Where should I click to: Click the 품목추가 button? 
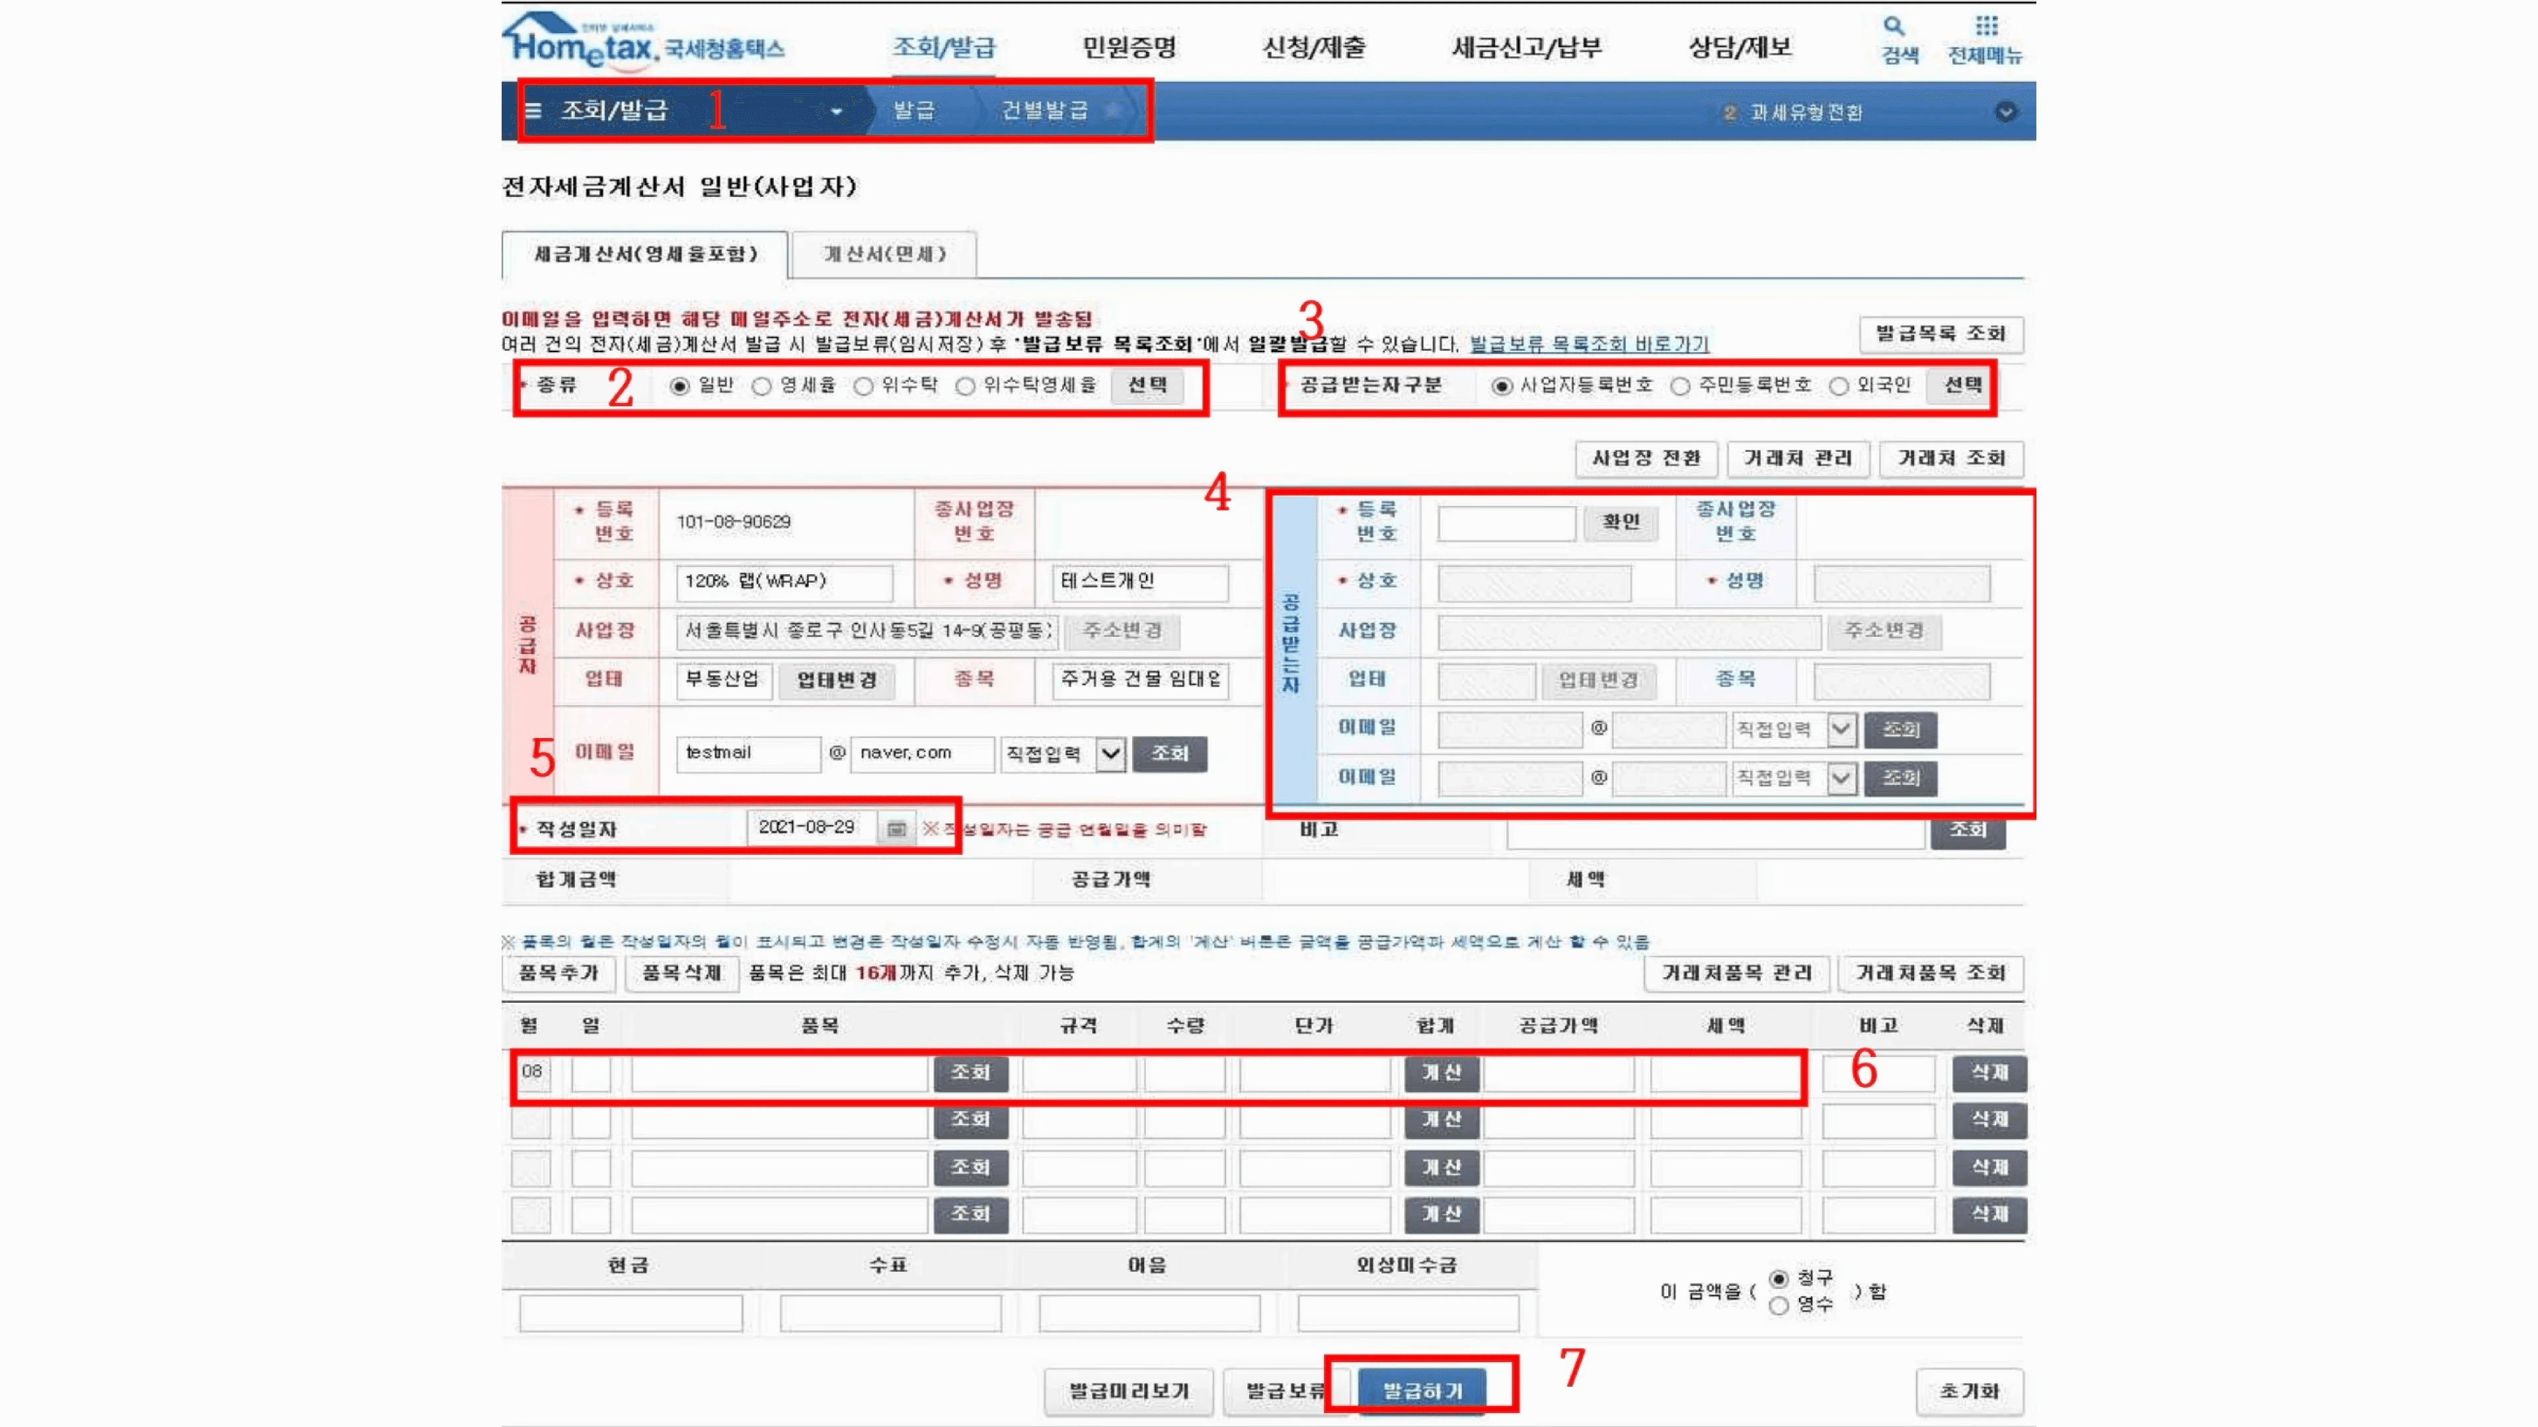click(x=558, y=974)
